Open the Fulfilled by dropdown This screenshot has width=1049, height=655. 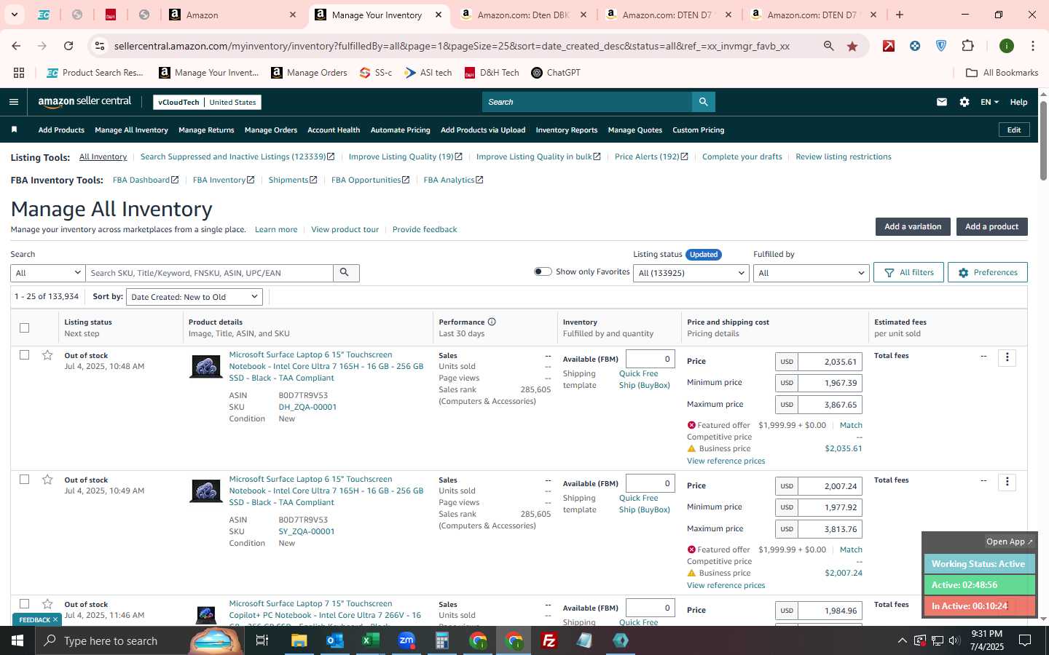811,273
